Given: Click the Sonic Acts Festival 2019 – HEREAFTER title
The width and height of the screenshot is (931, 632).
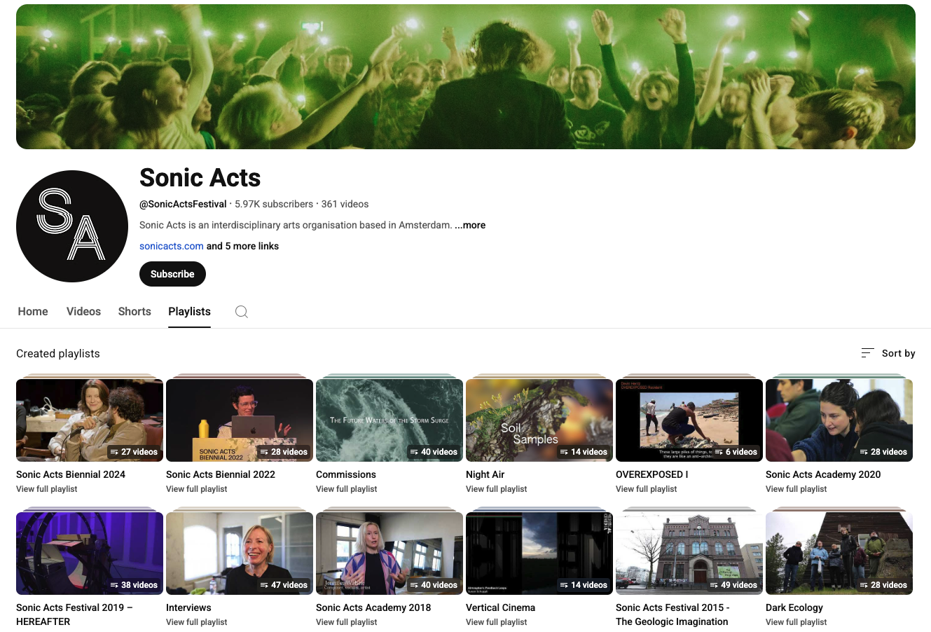Looking at the screenshot, I should [74, 614].
